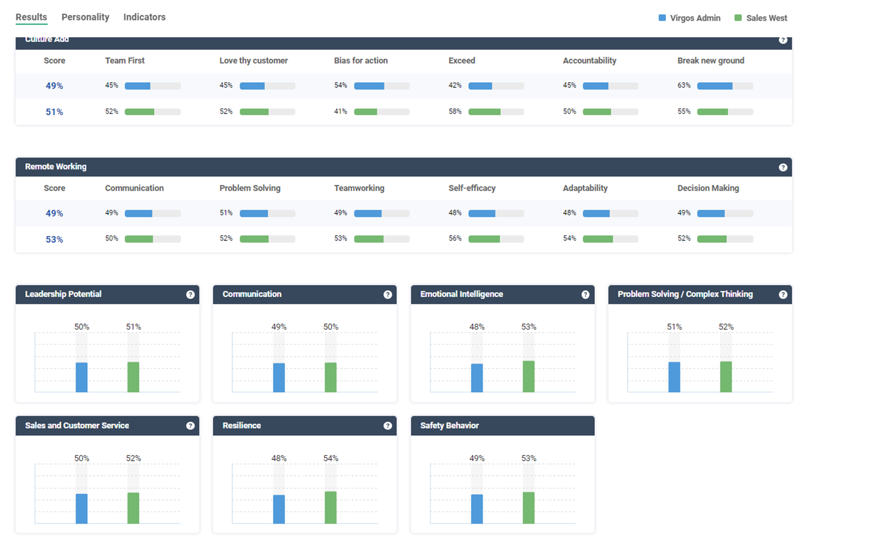
Task: Click the Resilience card help icon
Action: [387, 426]
